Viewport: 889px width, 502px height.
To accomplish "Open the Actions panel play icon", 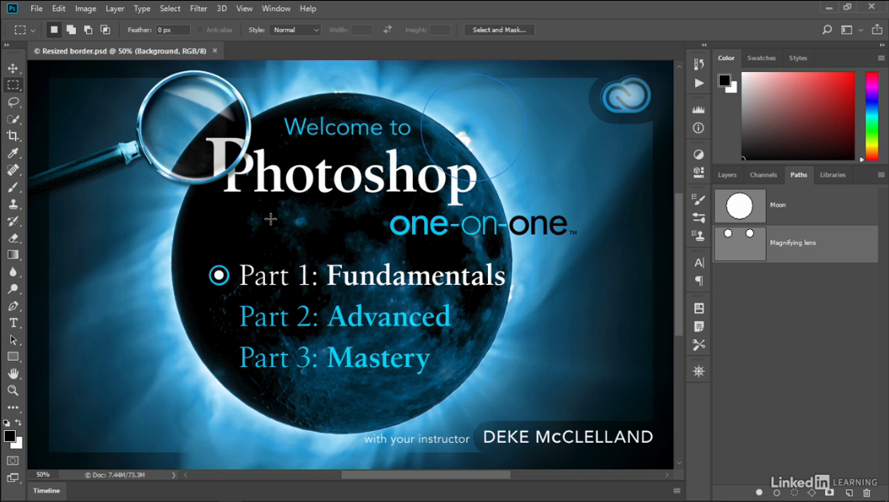I will [x=698, y=83].
